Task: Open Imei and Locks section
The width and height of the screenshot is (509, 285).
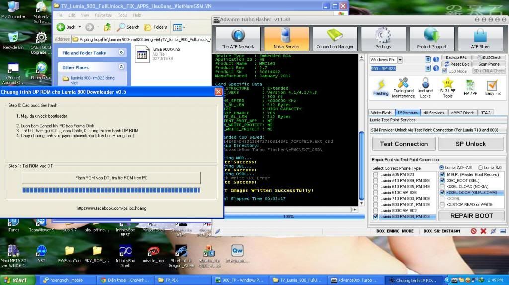Action: pyautogui.click(x=425, y=87)
